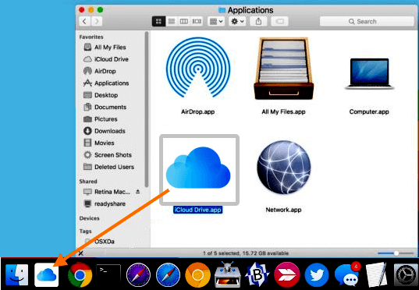Viewport: 419px width, 290px height.
Task: Open Screen Shots in sidebar
Action: tap(113, 155)
